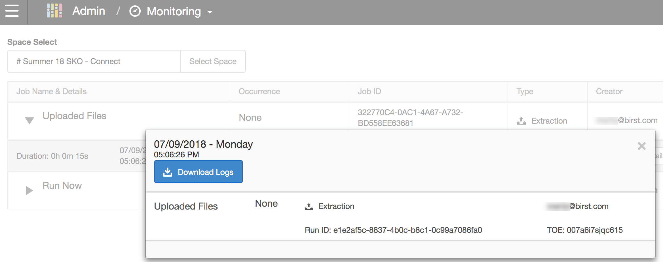Click the Extraction upload icon in the Type column

click(x=521, y=121)
